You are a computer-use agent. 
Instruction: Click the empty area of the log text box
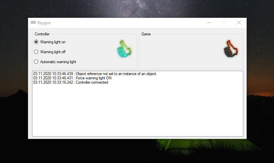(x=138, y=110)
